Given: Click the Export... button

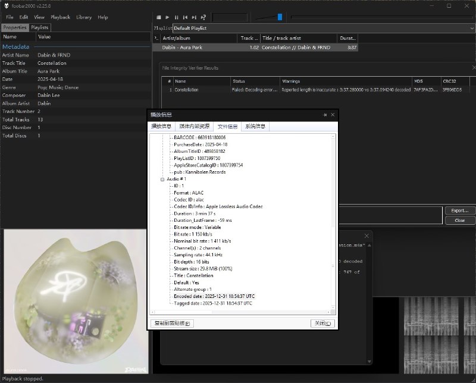Looking at the screenshot, I should pyautogui.click(x=459, y=211).
